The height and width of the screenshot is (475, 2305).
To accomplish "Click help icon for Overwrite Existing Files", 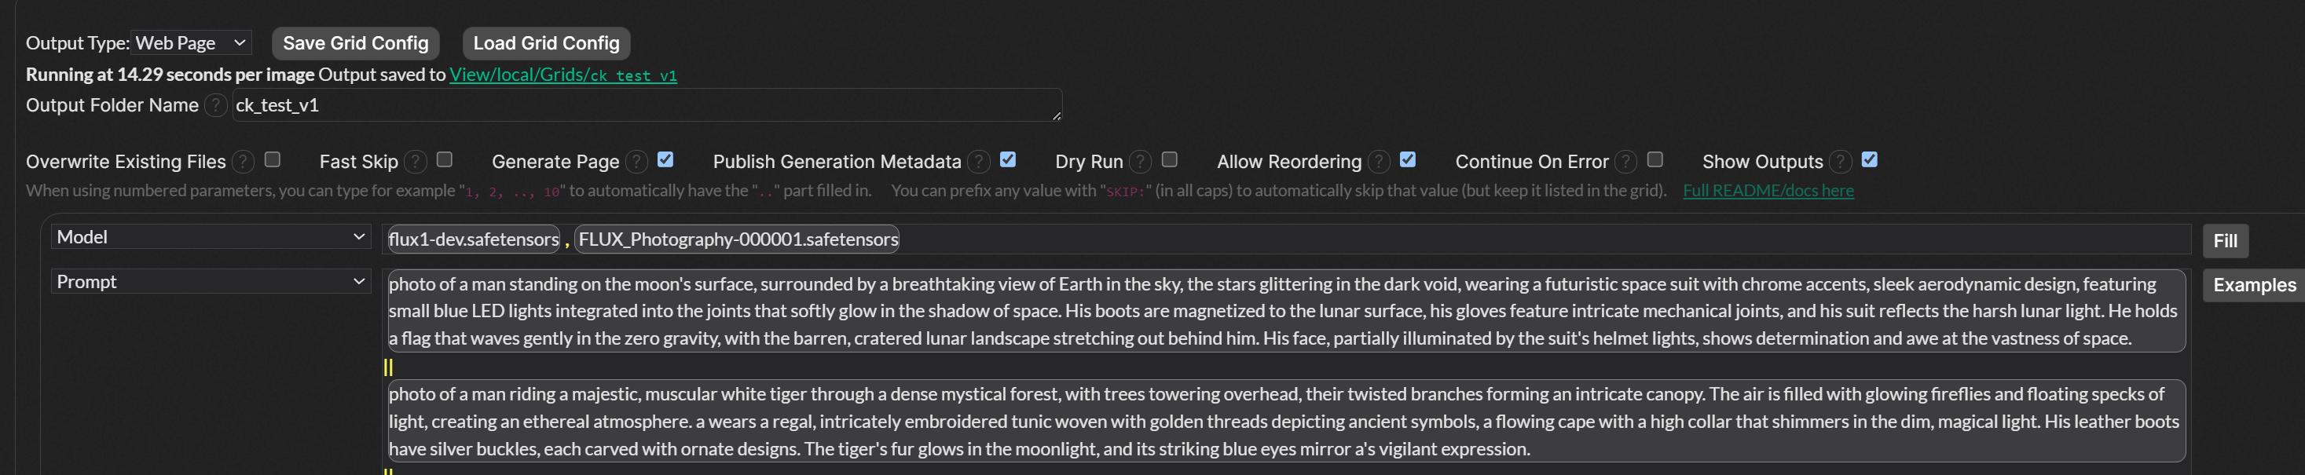I will pos(243,162).
